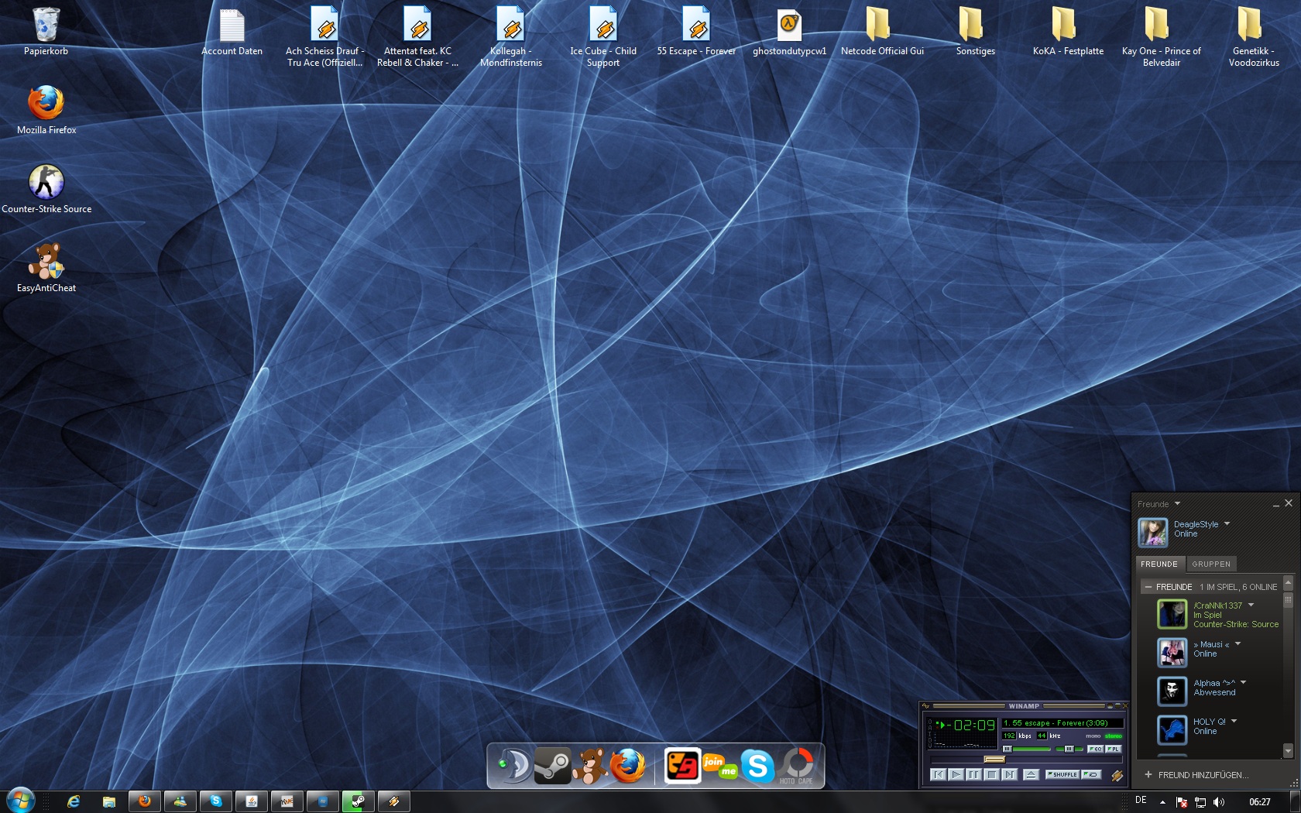Launch TeamSpeak from the dock

[512, 766]
